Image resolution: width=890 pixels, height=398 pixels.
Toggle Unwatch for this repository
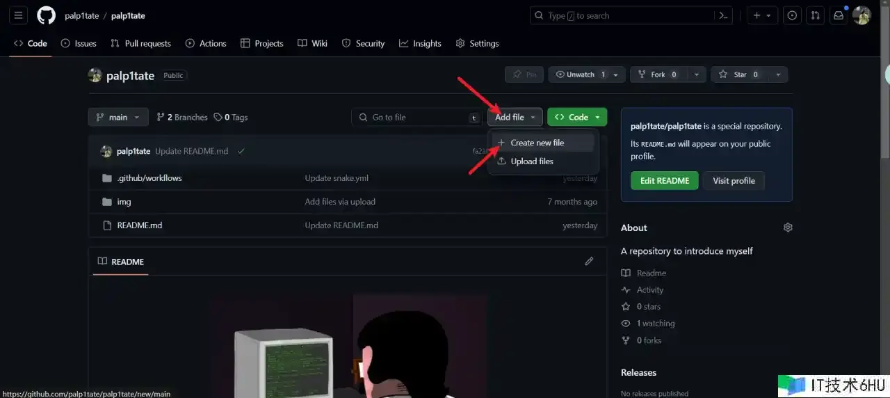(580, 74)
